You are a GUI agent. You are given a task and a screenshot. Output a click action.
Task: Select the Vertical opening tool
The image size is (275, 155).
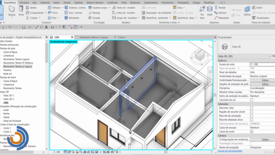pyautogui.click(x=220, y=13)
